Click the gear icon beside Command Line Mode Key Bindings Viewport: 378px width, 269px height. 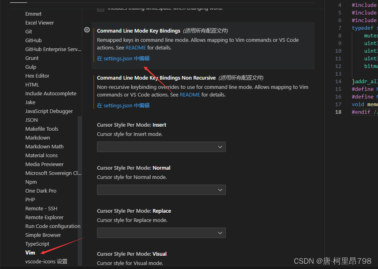coord(87,30)
